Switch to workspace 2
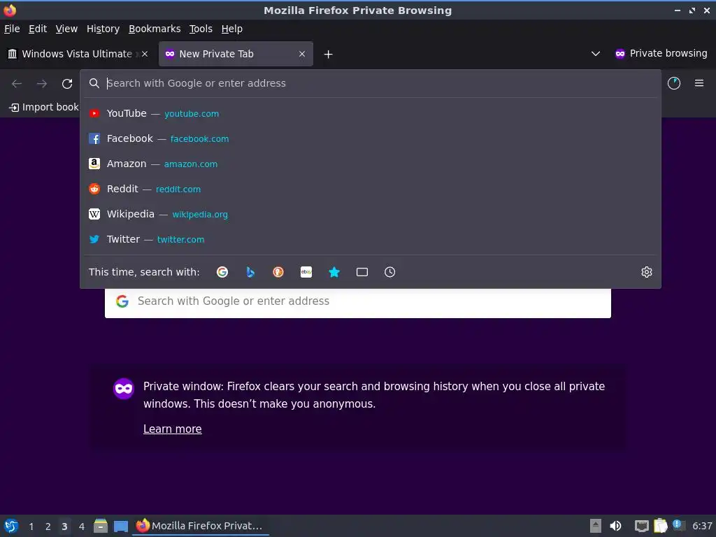This screenshot has width=716, height=537. click(x=48, y=527)
